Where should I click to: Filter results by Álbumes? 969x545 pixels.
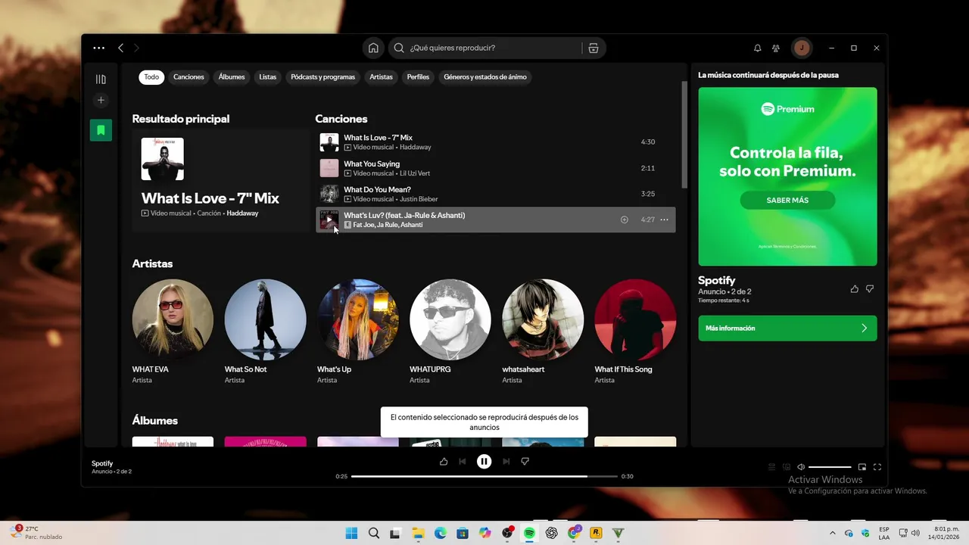[232, 76]
